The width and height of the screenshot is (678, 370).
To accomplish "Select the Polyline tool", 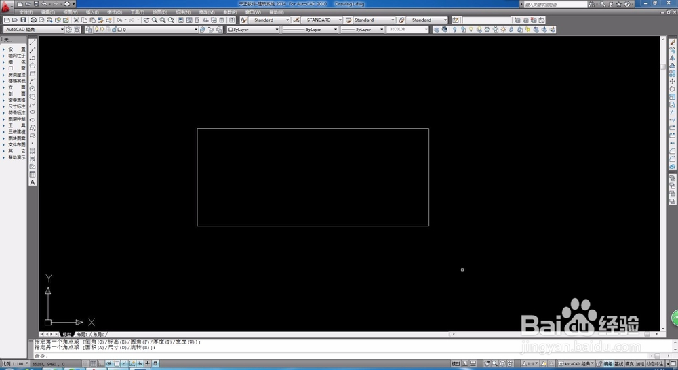I will [33, 58].
